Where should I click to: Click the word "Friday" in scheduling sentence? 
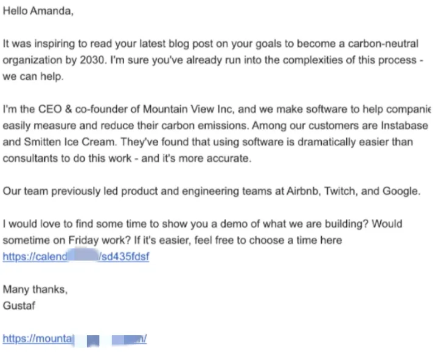tap(83, 240)
